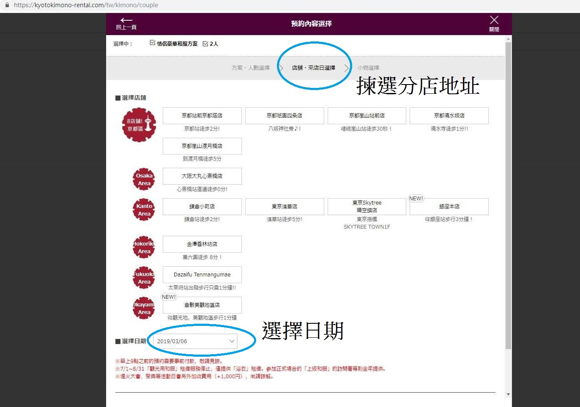Screen dimensions: 580x407
Task: Select the 大阪大丸心斎橋店 shop
Action: (x=202, y=176)
